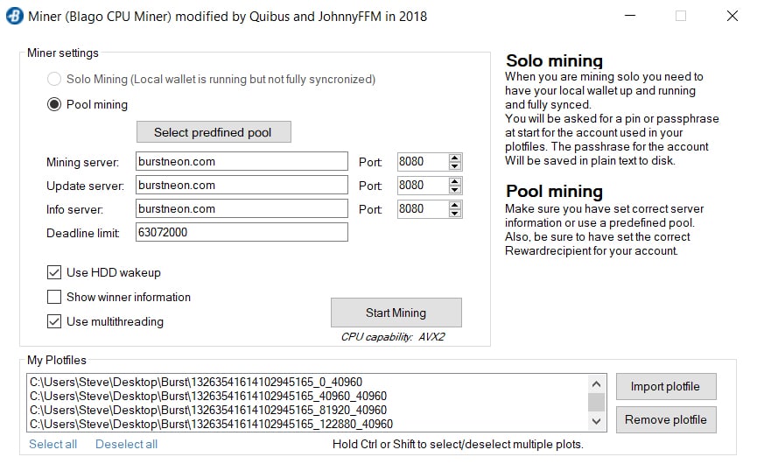
Task: Click the Select all link
Action: click(53, 444)
